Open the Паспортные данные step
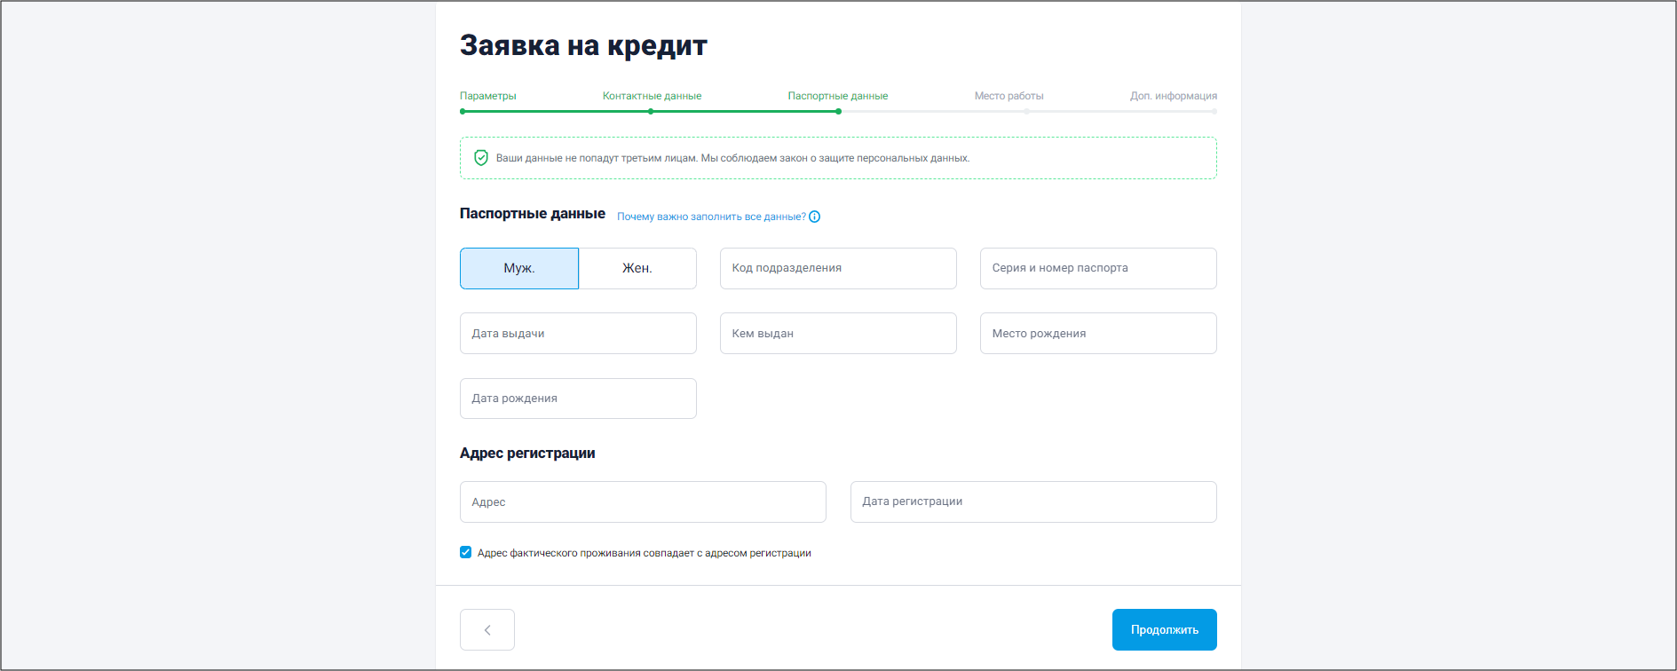This screenshot has width=1677, height=671. click(838, 96)
